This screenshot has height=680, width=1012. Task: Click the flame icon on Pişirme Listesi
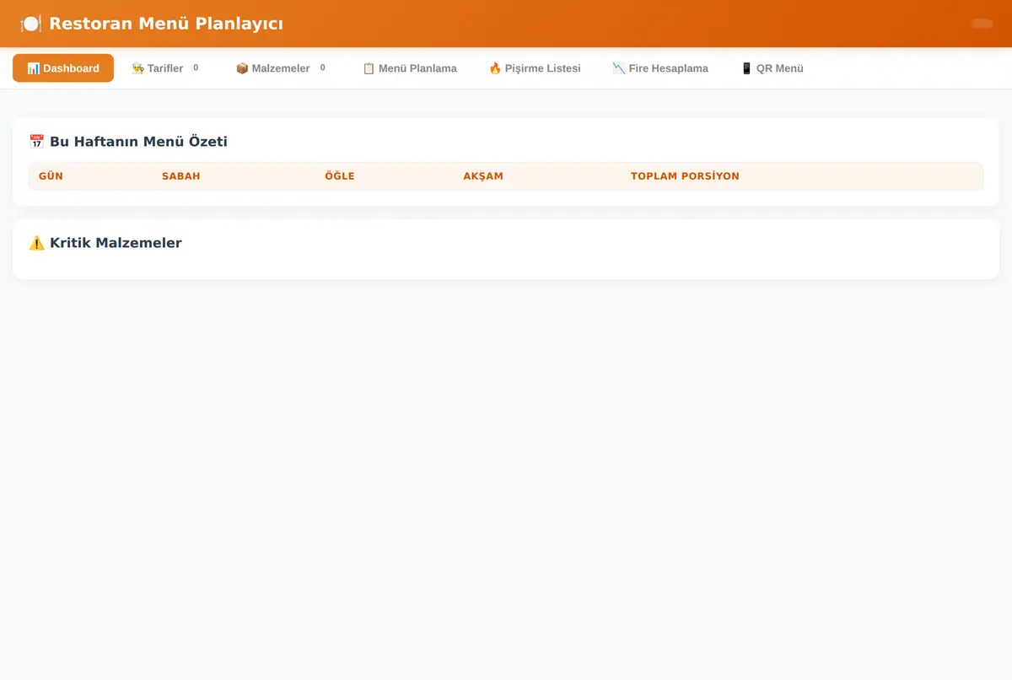coord(495,68)
